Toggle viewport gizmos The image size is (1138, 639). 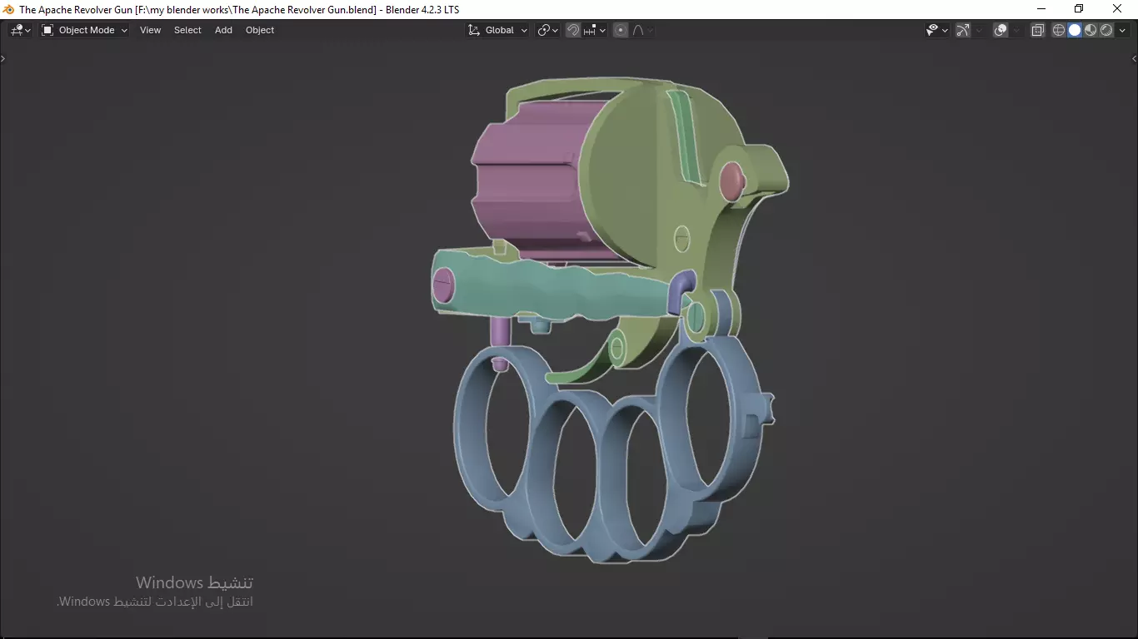[x=963, y=30]
